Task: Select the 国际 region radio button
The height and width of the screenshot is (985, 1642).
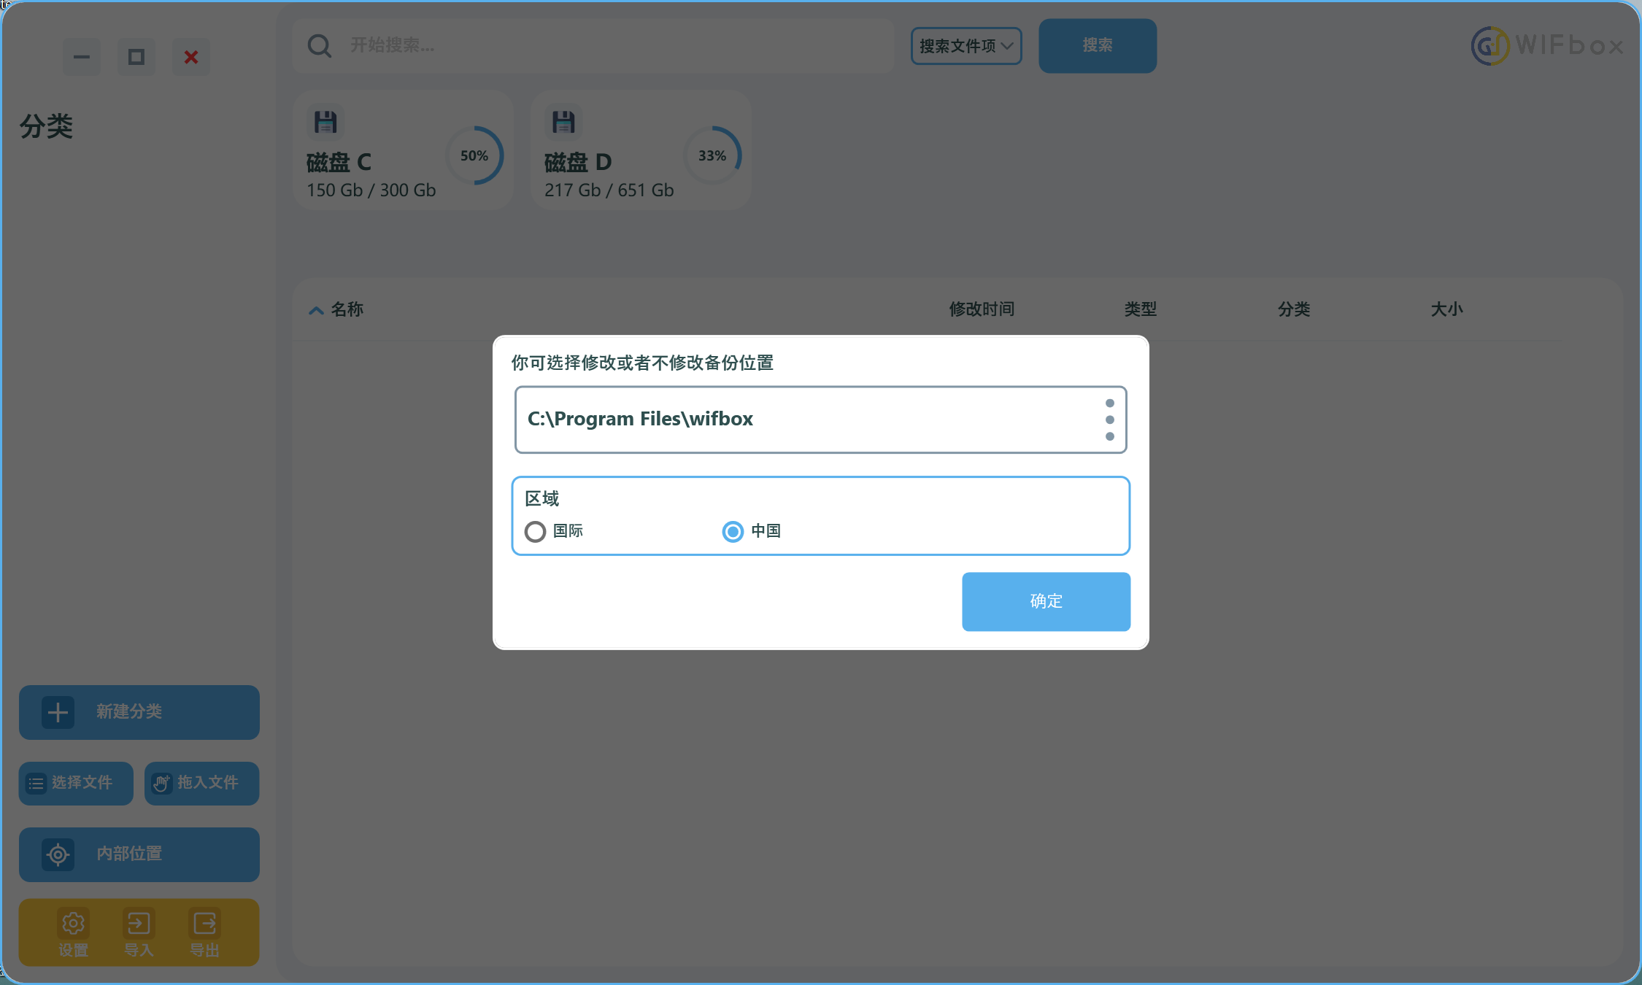Action: 536,531
